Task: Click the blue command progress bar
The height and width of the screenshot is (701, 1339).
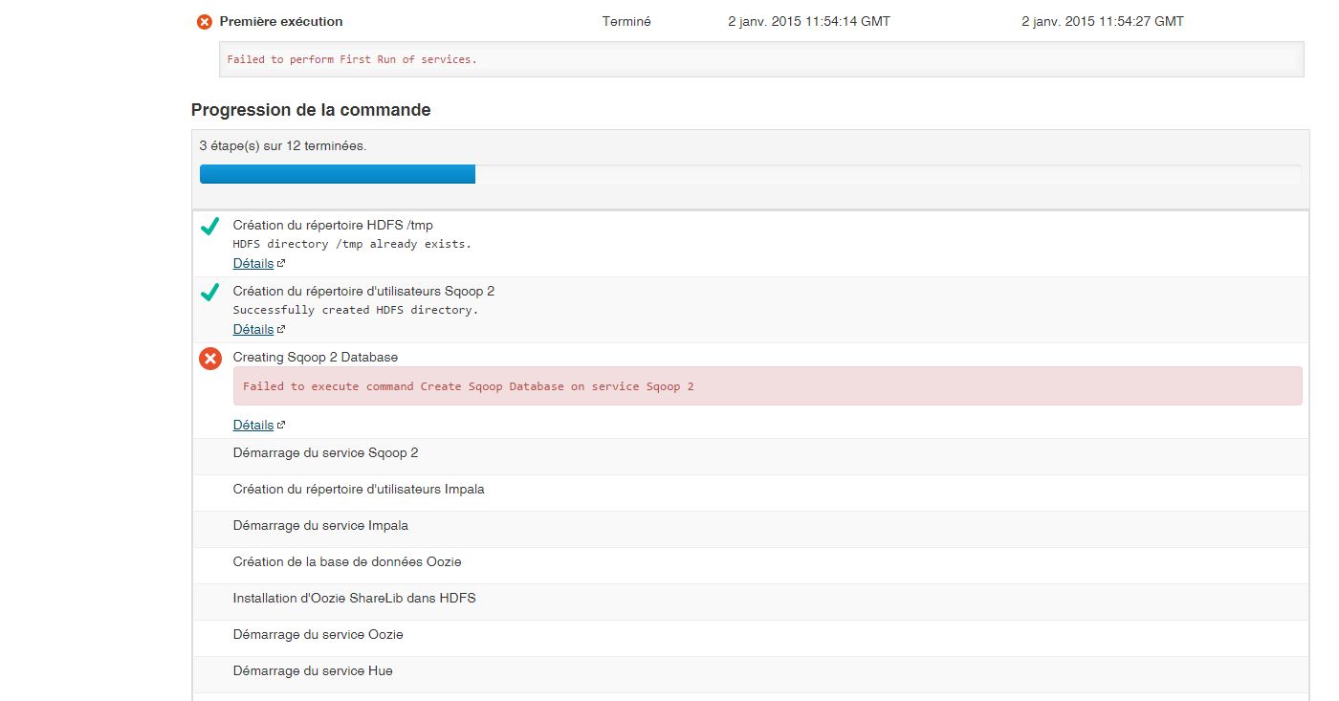Action: [337, 173]
